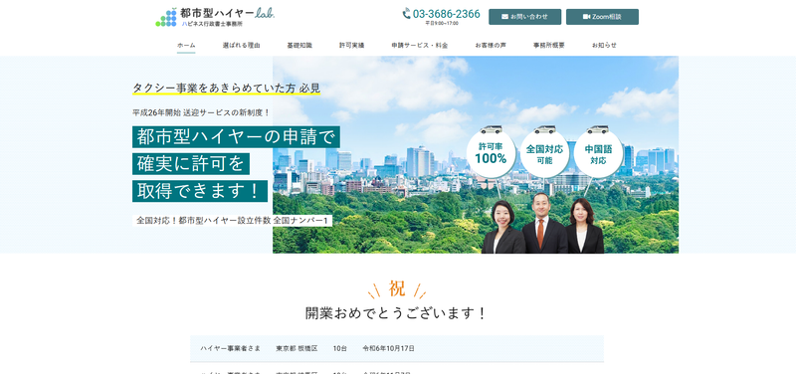Open the Zoom相談 button
Viewport: 796px width, 374px height.
[602, 17]
